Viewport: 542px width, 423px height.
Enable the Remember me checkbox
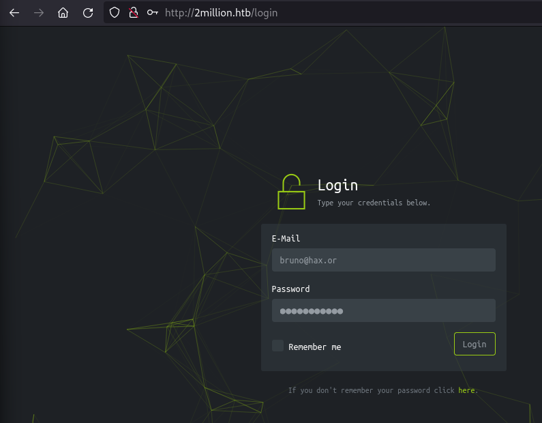277,346
